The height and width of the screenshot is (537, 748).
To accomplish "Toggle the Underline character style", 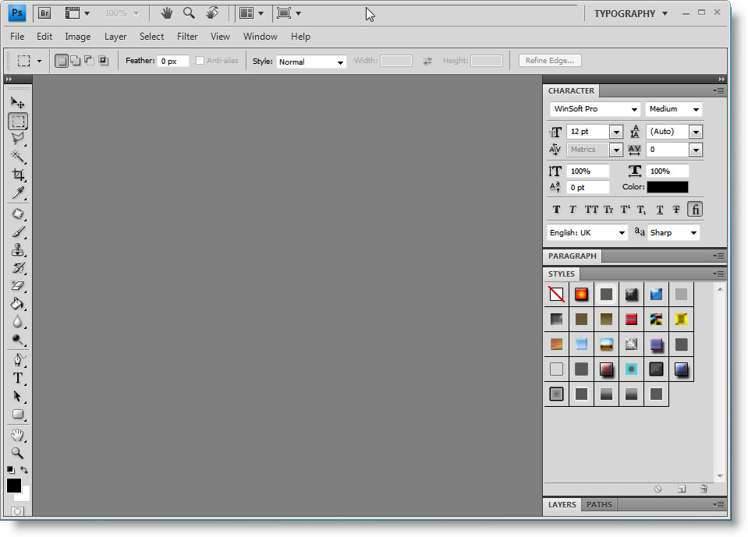I will pos(660,210).
